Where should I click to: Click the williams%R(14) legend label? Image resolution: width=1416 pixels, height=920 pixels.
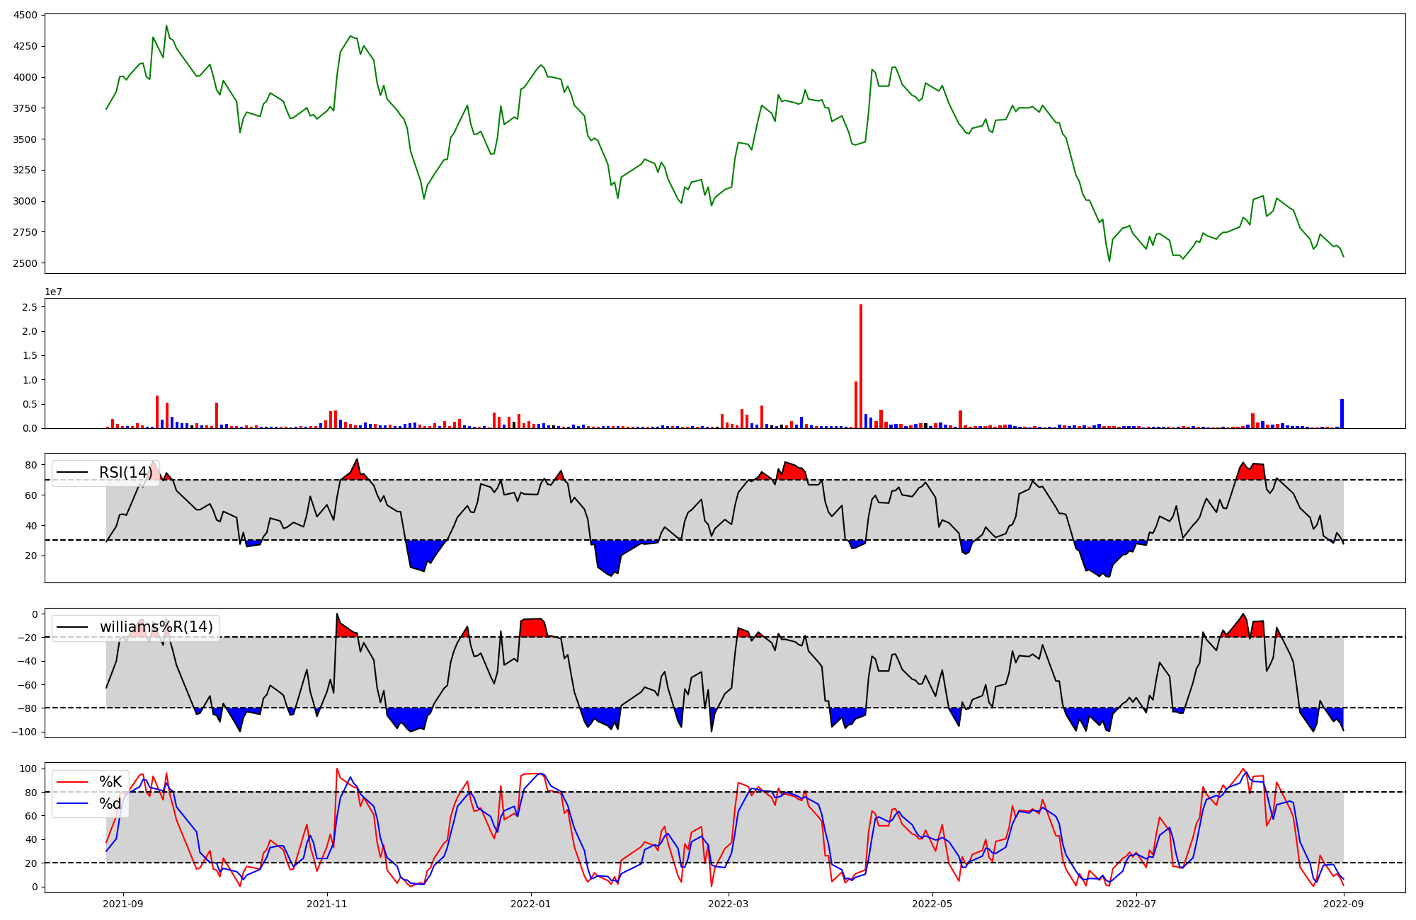coord(156,627)
